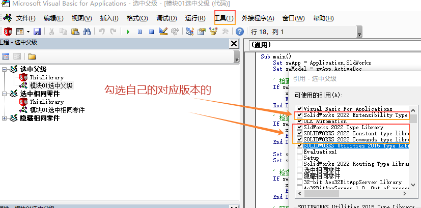This screenshot has height=208, width=421.
Task: Click the Find binoculars icon
Action: [x=87, y=32]
